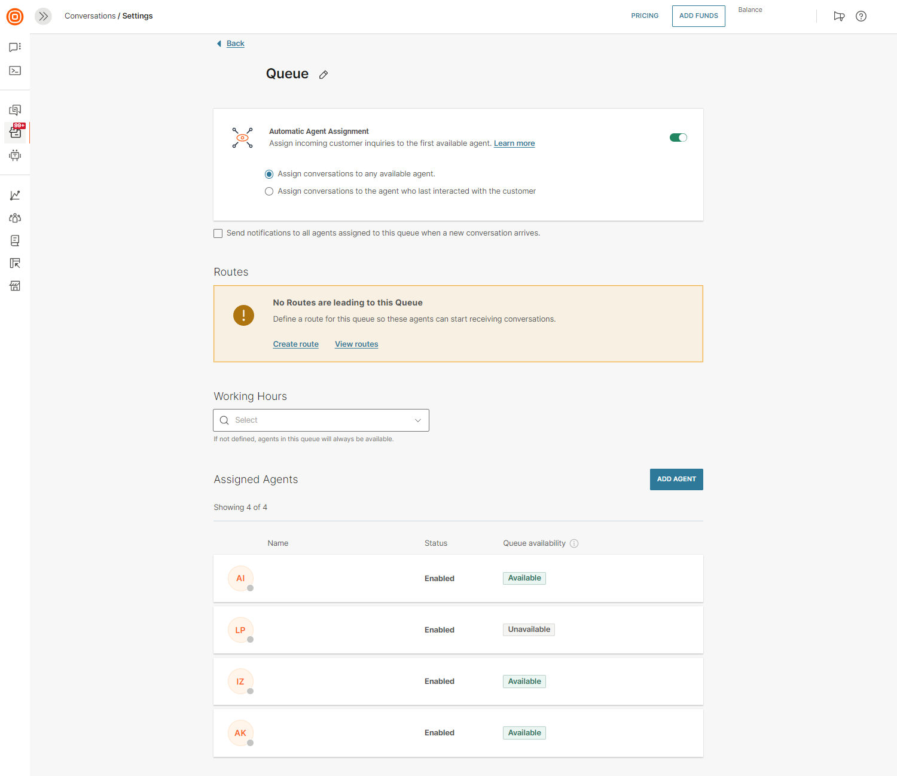
Task: Click the pencil icon to rename Queue
Action: tap(324, 75)
